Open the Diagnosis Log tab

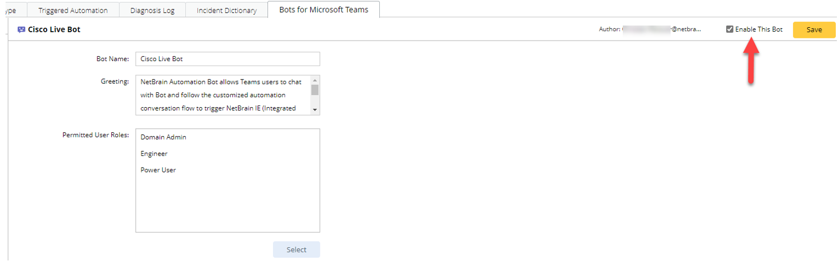coord(152,10)
